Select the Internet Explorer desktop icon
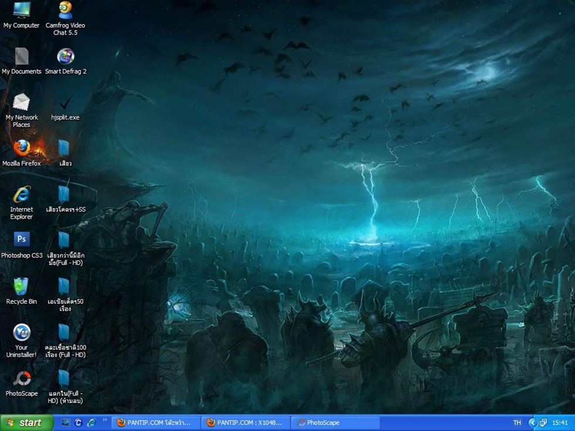This screenshot has height=431, width=575. 21,202
